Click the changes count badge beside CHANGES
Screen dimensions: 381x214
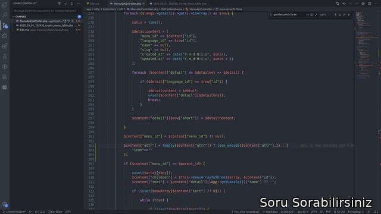pos(79,17)
